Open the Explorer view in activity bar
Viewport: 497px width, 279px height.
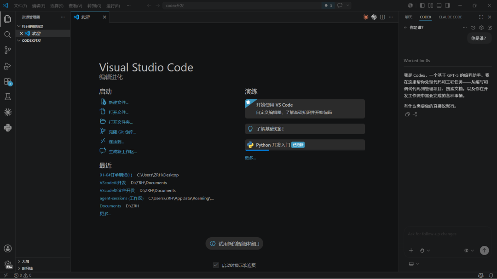click(x=8, y=19)
